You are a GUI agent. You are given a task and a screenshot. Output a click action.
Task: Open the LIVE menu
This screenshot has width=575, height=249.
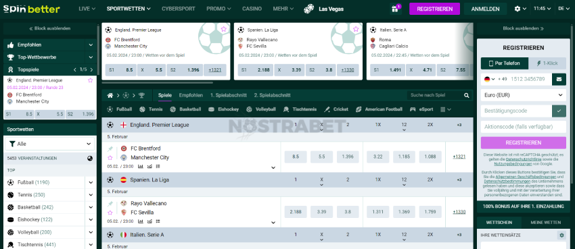[87, 9]
